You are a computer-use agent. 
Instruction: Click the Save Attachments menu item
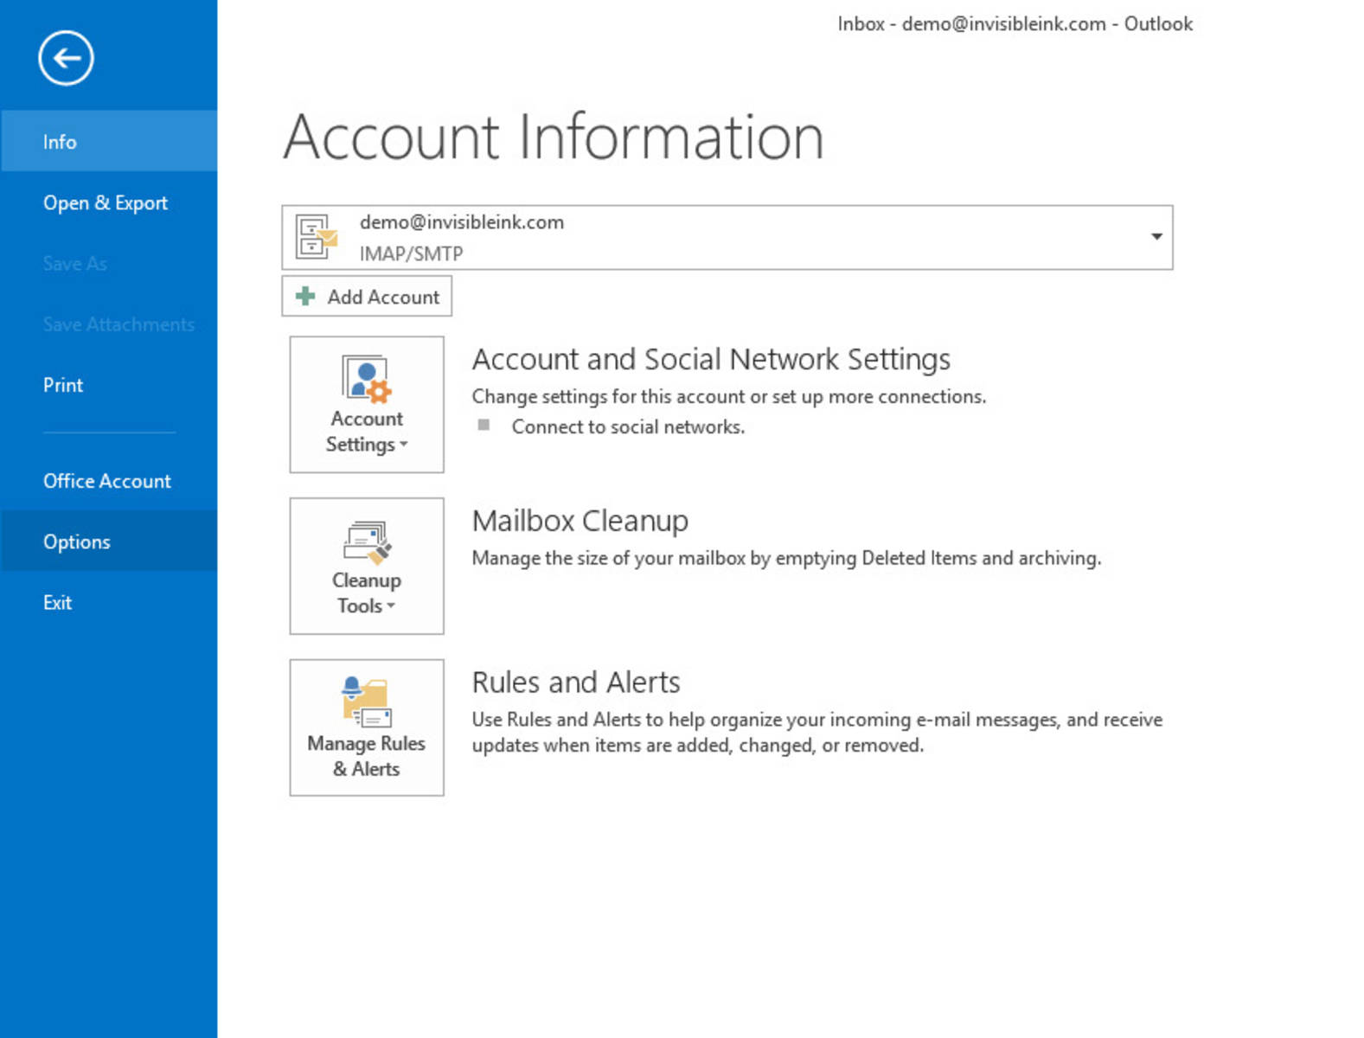(109, 324)
